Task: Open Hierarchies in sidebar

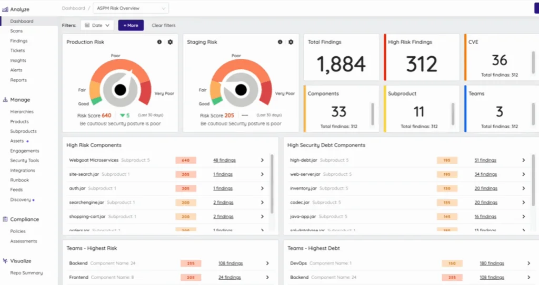Action: [x=22, y=112]
